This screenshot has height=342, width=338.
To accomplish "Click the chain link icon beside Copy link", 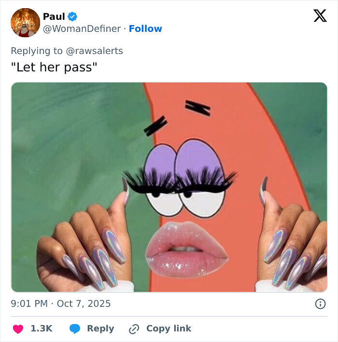I will 134,329.
